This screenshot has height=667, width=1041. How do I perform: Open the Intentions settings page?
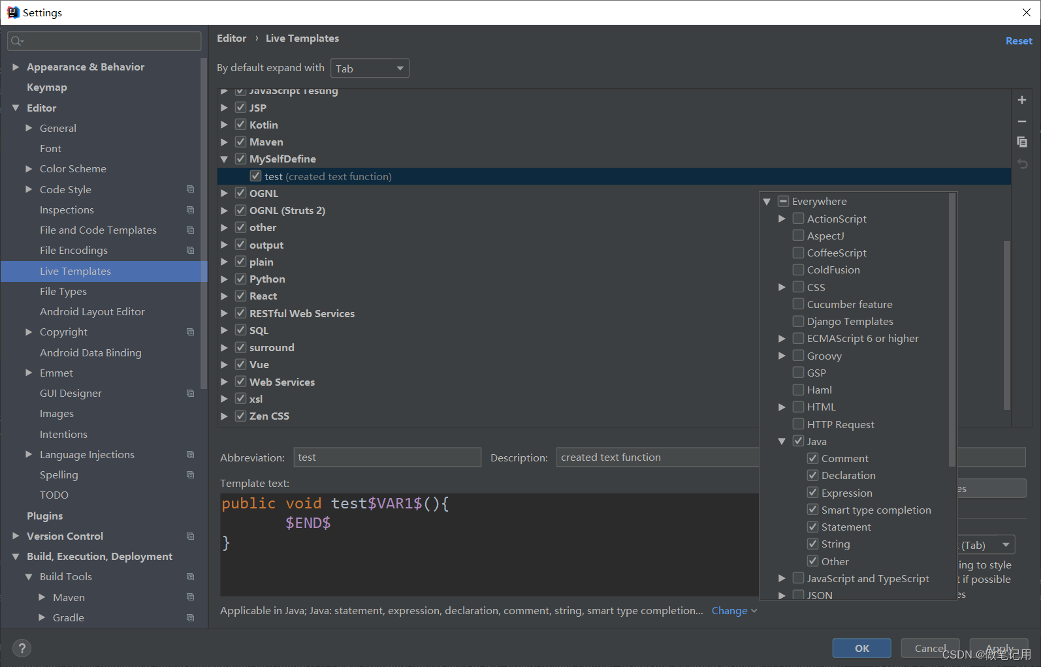[x=63, y=434]
